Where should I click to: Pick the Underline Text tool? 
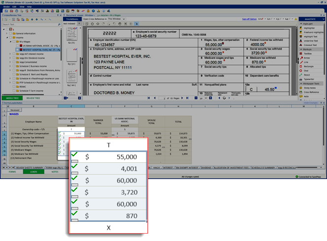[310, 41]
